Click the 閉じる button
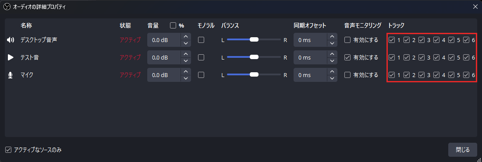The width and height of the screenshot is (482, 162). pyautogui.click(x=463, y=150)
